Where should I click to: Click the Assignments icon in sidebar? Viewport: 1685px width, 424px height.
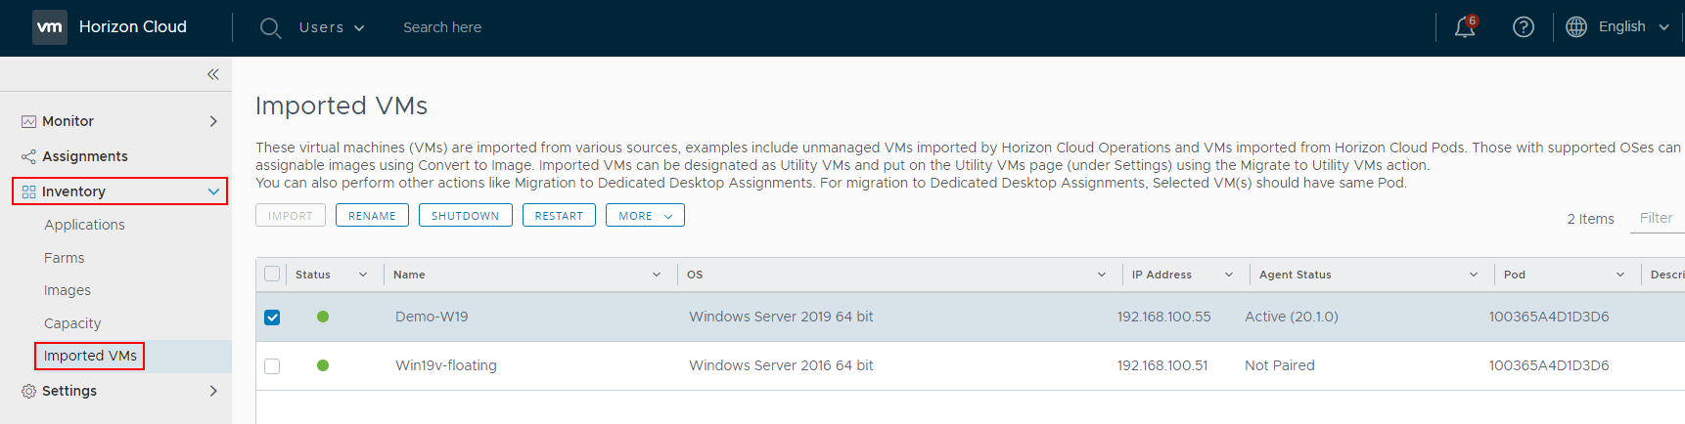(28, 156)
